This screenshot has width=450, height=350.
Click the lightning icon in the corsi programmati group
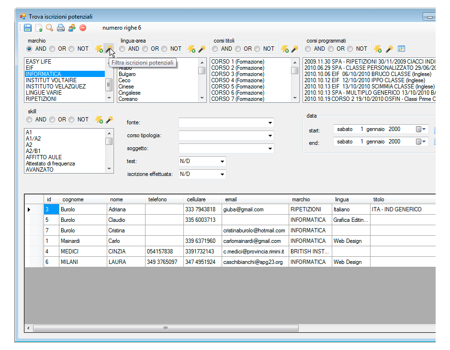coord(378,49)
